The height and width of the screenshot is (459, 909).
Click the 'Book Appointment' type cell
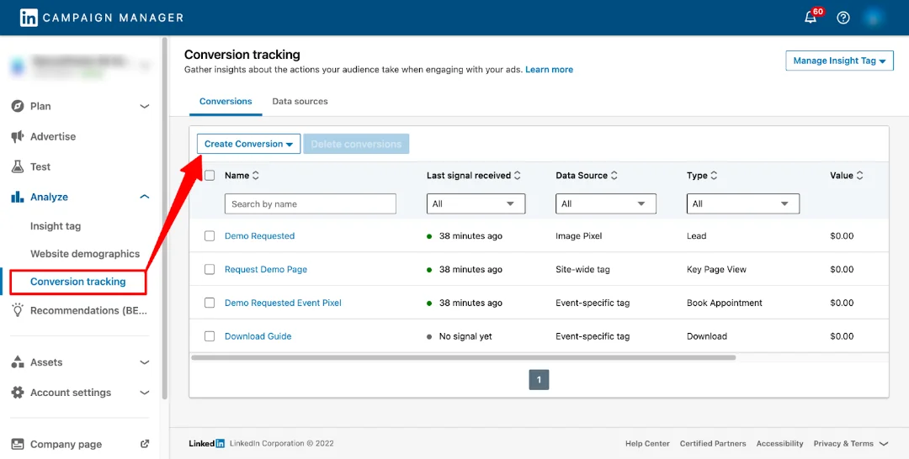[x=725, y=303]
